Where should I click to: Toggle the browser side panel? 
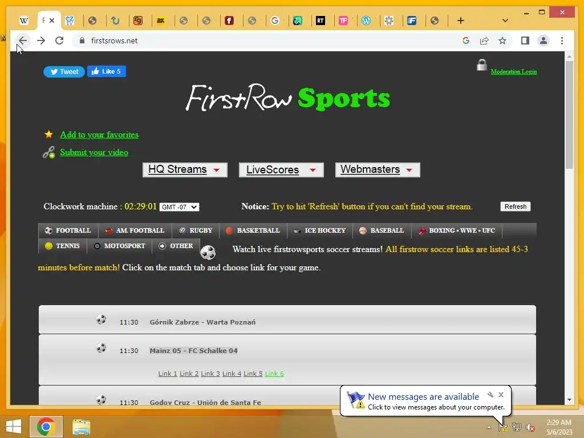click(x=525, y=40)
